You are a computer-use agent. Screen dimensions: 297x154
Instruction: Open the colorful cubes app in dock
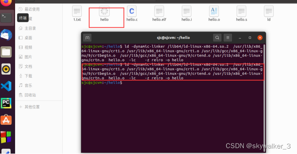point(6,137)
